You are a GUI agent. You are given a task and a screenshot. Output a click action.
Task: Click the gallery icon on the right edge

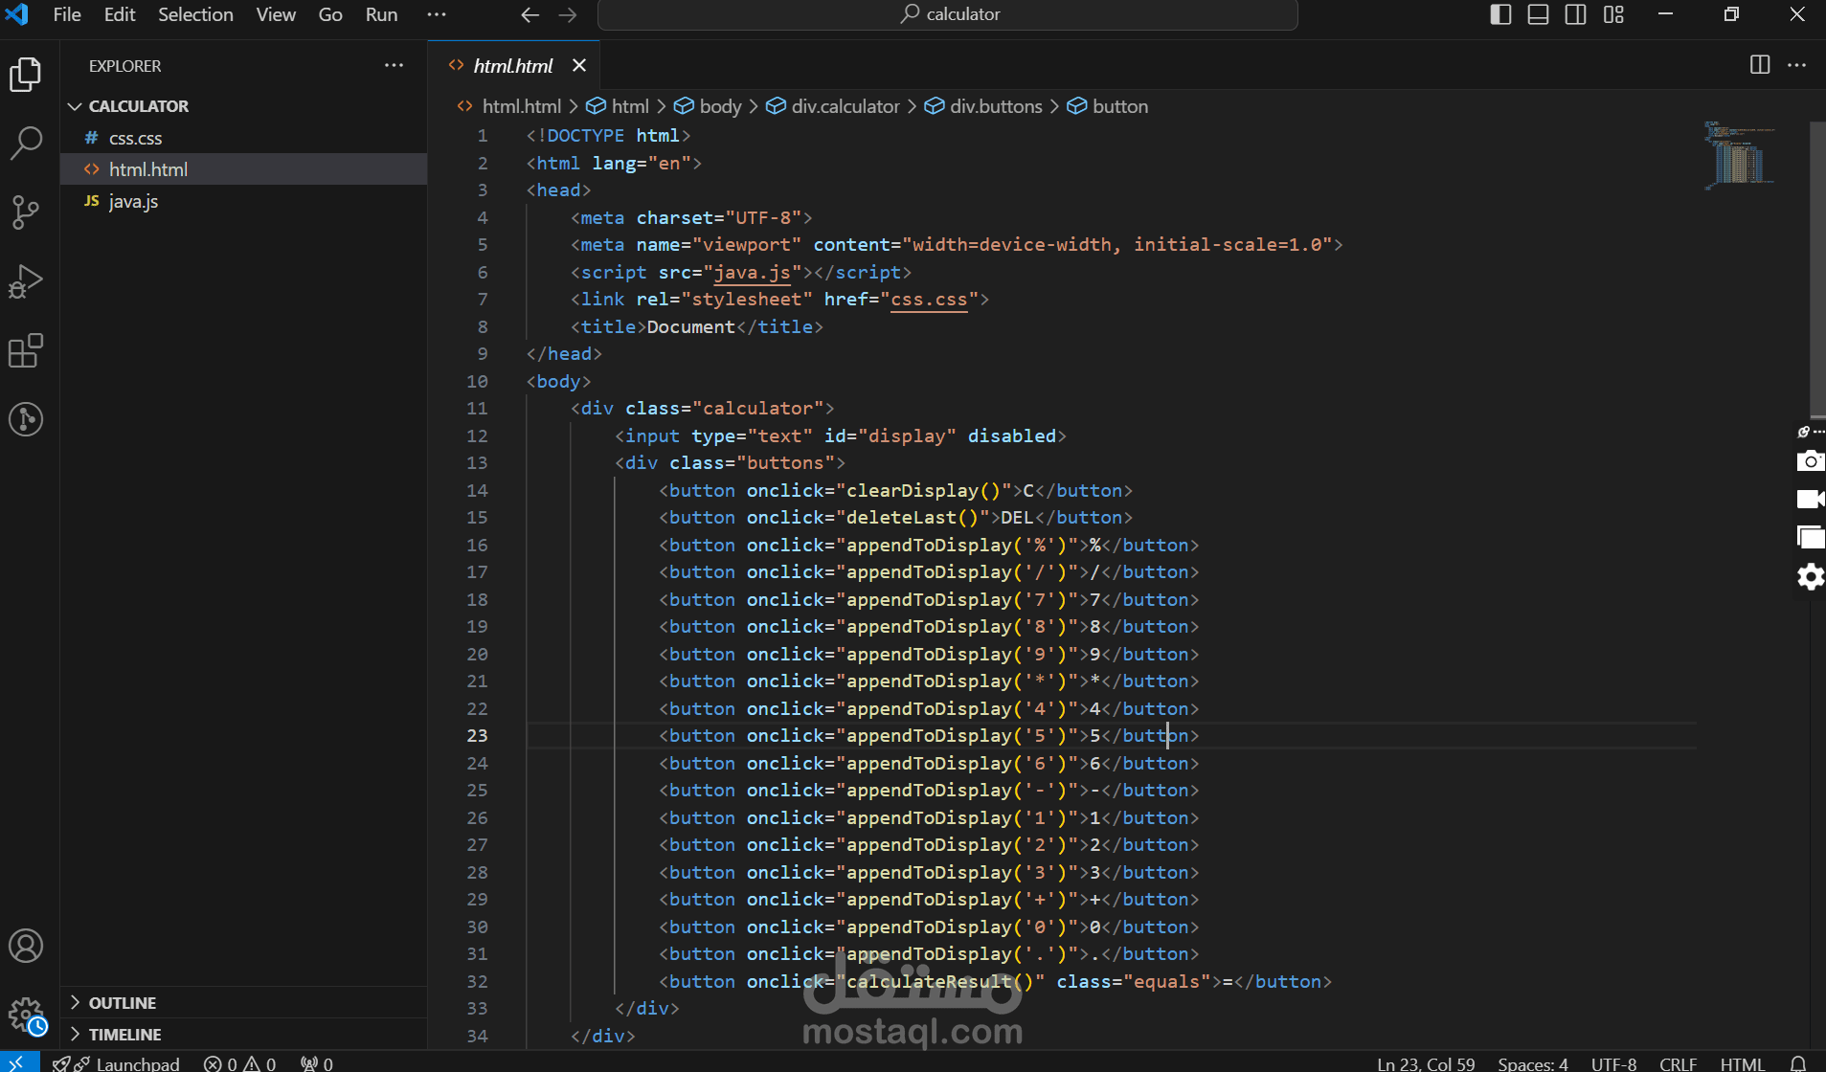click(x=1810, y=537)
